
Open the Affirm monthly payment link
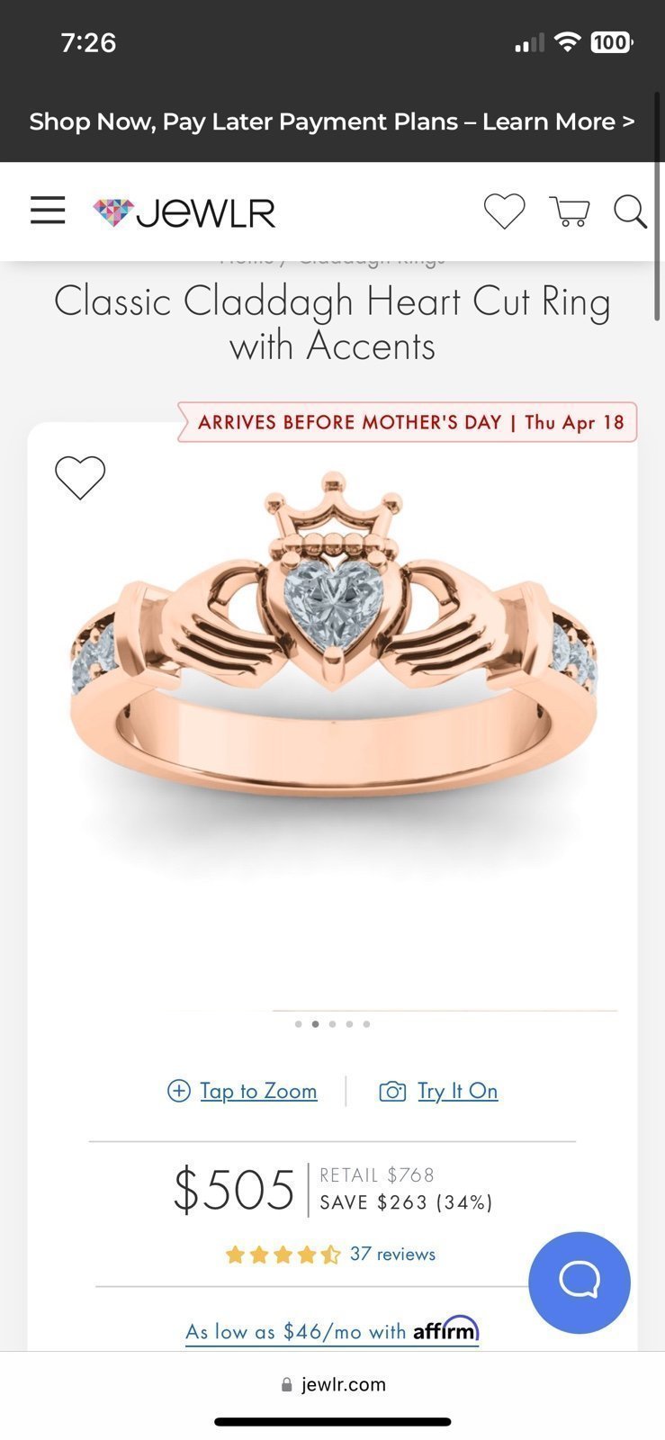(332, 1330)
